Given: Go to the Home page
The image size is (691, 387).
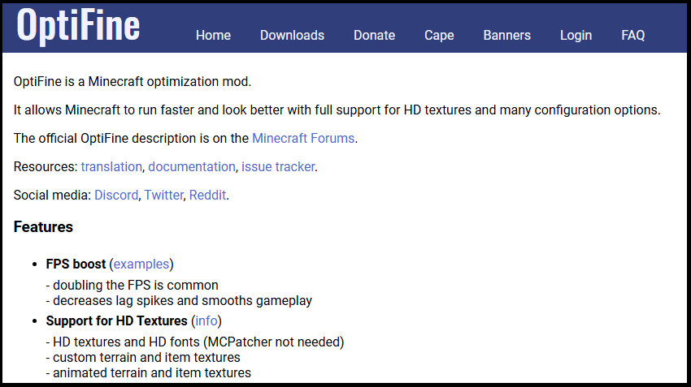Looking at the screenshot, I should 213,36.
